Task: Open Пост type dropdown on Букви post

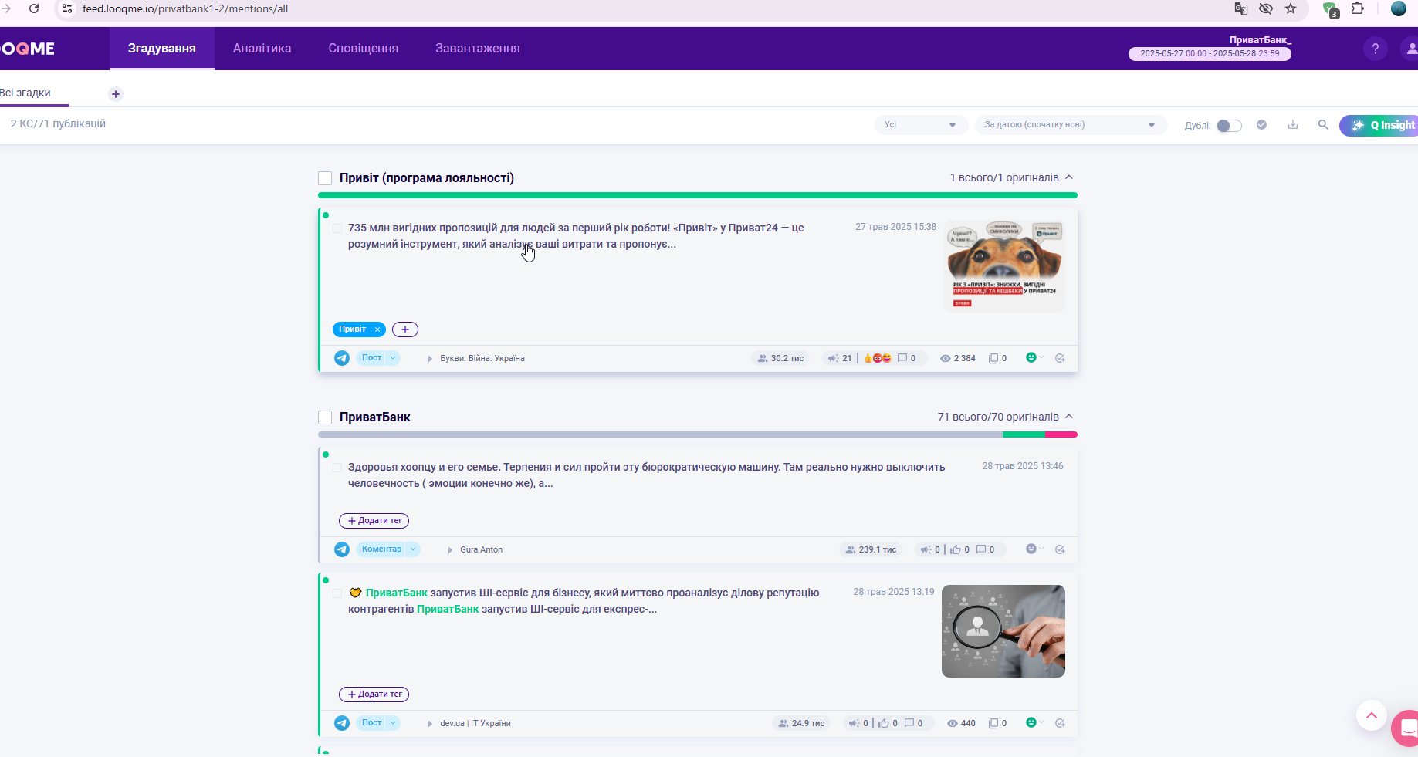Action: [377, 358]
